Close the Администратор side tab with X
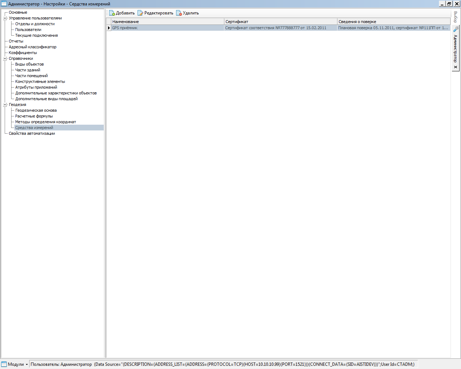The width and height of the screenshot is (461, 369). click(x=456, y=67)
